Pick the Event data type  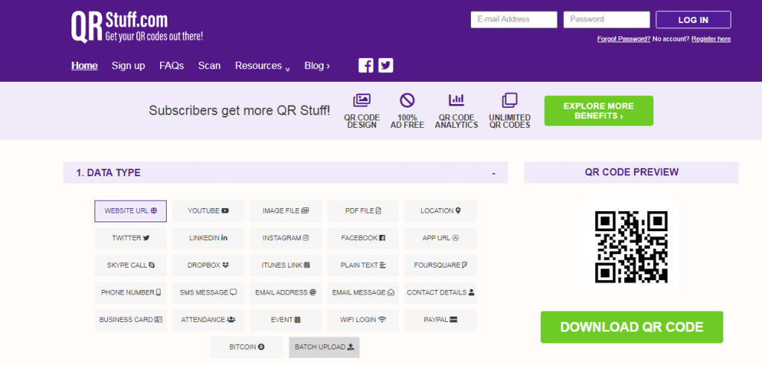(286, 320)
